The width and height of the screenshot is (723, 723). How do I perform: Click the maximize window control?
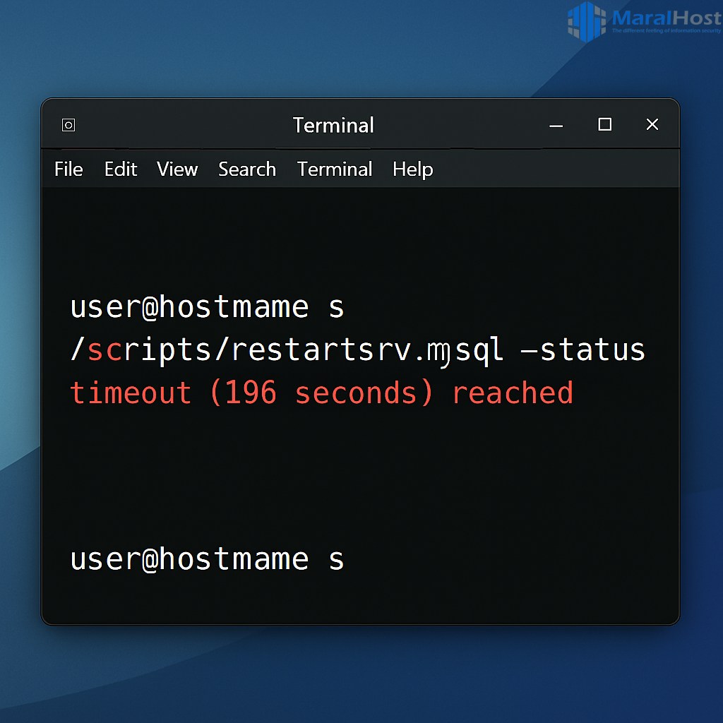(x=604, y=124)
